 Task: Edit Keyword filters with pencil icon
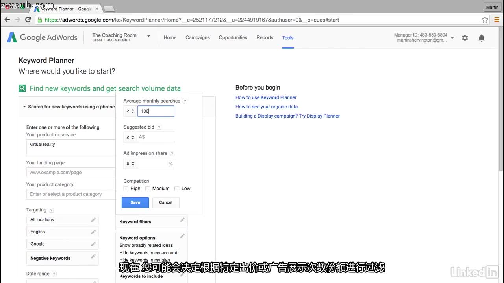[182, 220]
